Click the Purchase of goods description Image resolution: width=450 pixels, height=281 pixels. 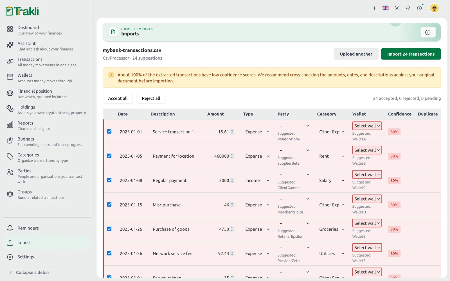(171, 229)
